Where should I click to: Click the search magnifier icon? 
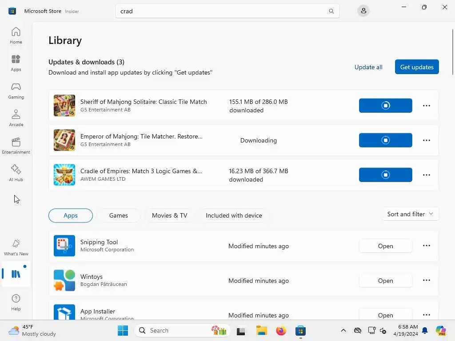[331, 11]
